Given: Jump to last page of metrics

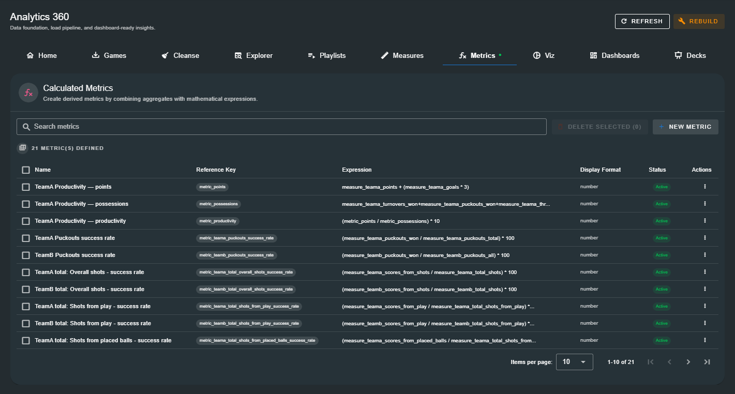Looking at the screenshot, I should point(707,362).
